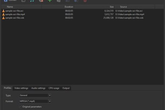Sort by the Duration column header
This screenshot has height=110, width=165.
[58, 7]
